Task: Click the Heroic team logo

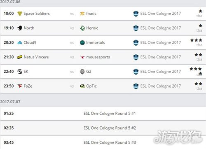Action: (x=82, y=28)
